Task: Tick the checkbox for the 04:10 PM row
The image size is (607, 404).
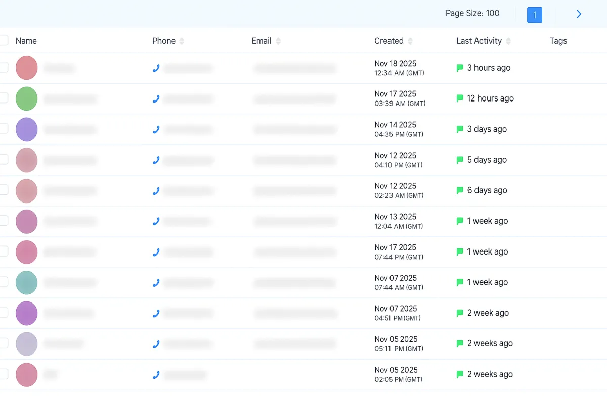Action: coord(3,159)
